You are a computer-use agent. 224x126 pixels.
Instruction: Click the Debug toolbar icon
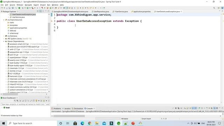[x=22, y=8]
